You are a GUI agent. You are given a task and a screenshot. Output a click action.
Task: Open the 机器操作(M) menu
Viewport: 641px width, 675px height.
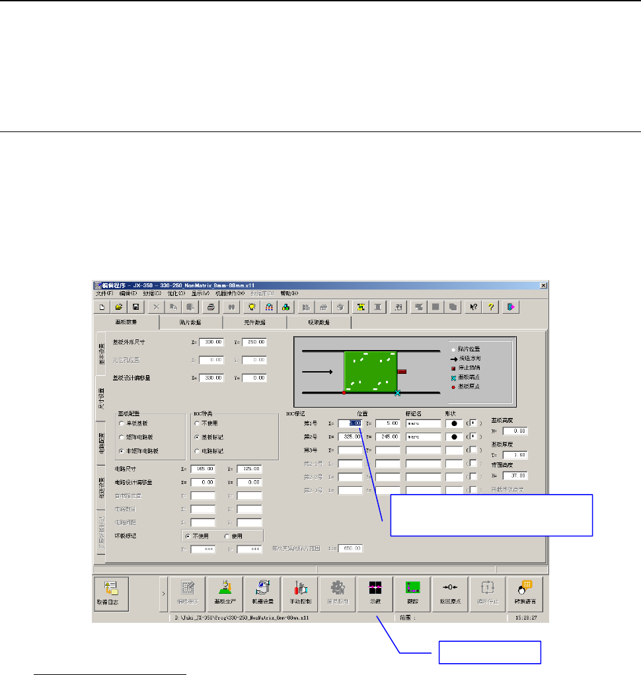coord(230,294)
